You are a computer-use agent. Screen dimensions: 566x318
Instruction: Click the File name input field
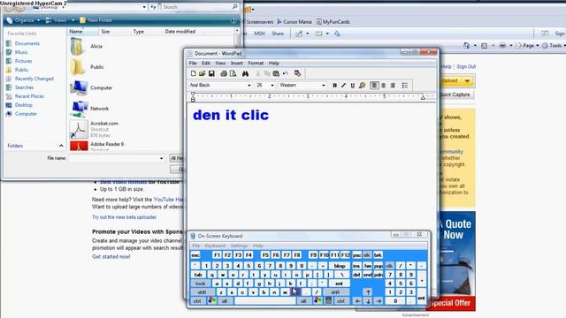[x=116, y=158]
